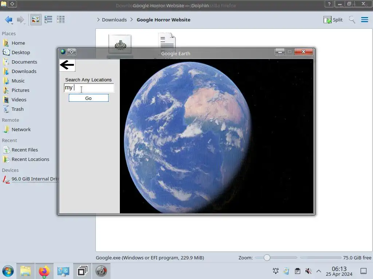373x279 pixels.
Task: Open Recent Files entry
Action: pyautogui.click(x=25, y=150)
